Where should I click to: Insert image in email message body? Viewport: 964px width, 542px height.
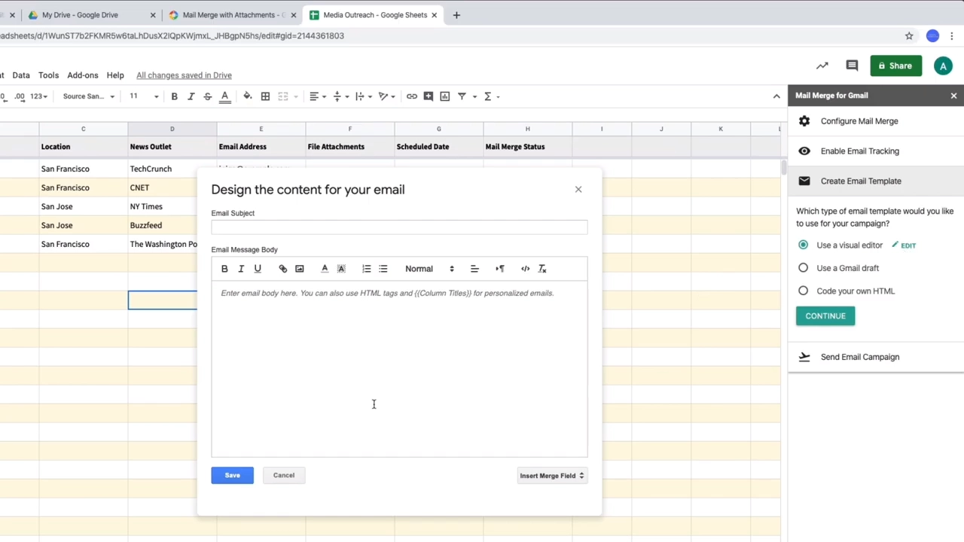[300, 269]
